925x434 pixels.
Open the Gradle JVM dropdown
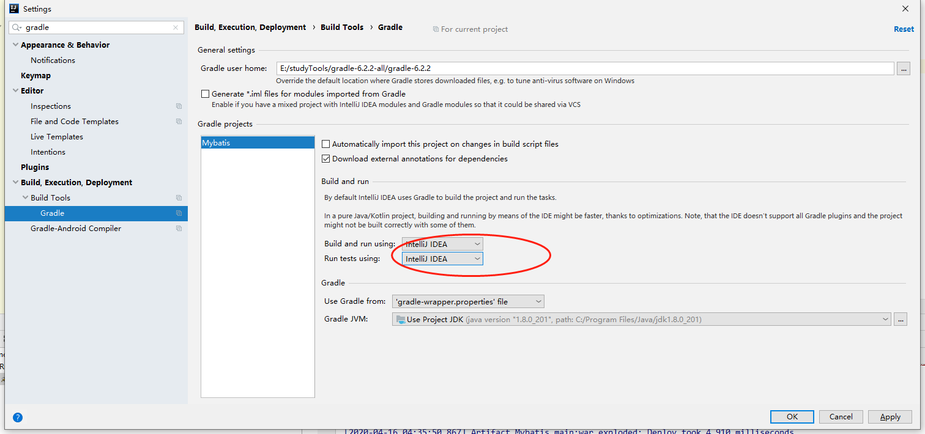pos(641,319)
